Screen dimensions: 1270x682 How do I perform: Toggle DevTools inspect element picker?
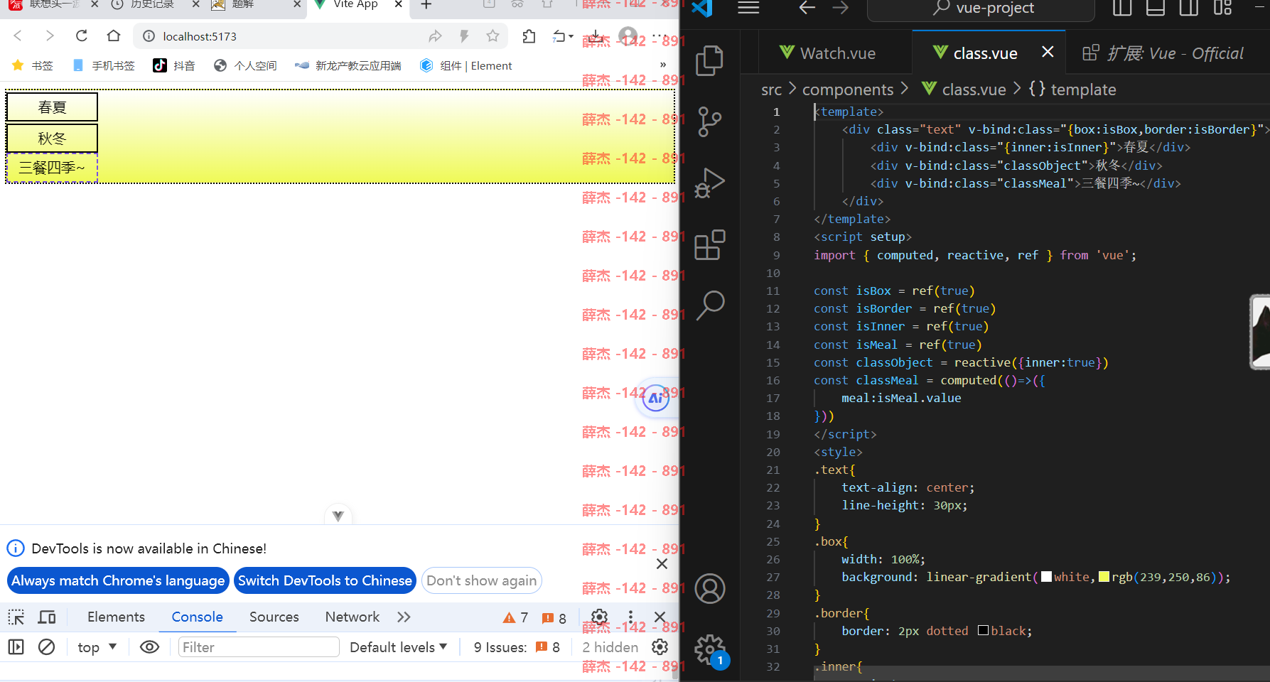click(x=16, y=617)
